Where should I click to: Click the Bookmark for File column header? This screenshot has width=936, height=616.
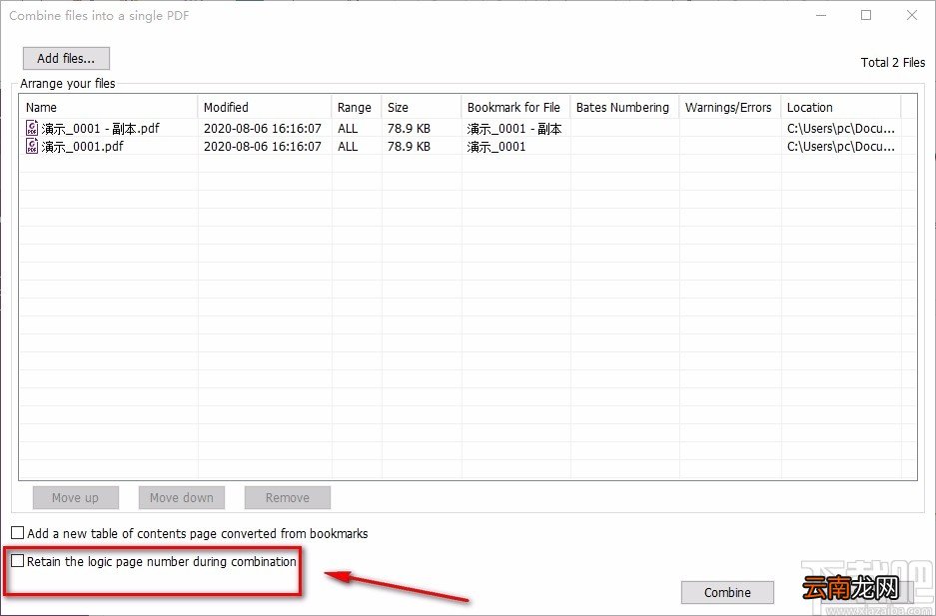point(515,108)
